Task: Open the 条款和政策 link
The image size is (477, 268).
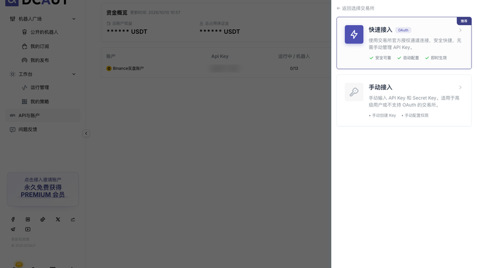Action: tap(20, 239)
